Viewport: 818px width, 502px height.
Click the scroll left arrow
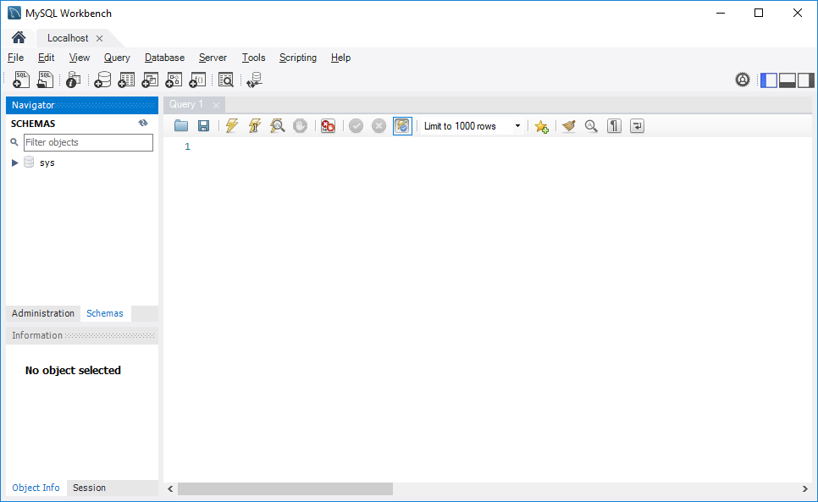tap(170, 488)
